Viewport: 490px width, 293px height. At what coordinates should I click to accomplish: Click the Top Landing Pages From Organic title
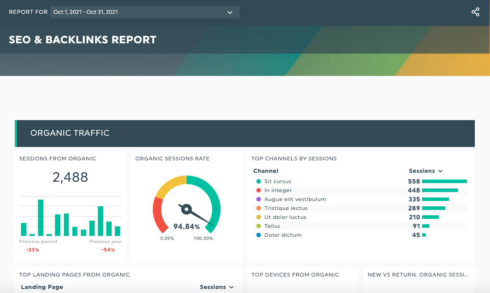click(x=75, y=275)
